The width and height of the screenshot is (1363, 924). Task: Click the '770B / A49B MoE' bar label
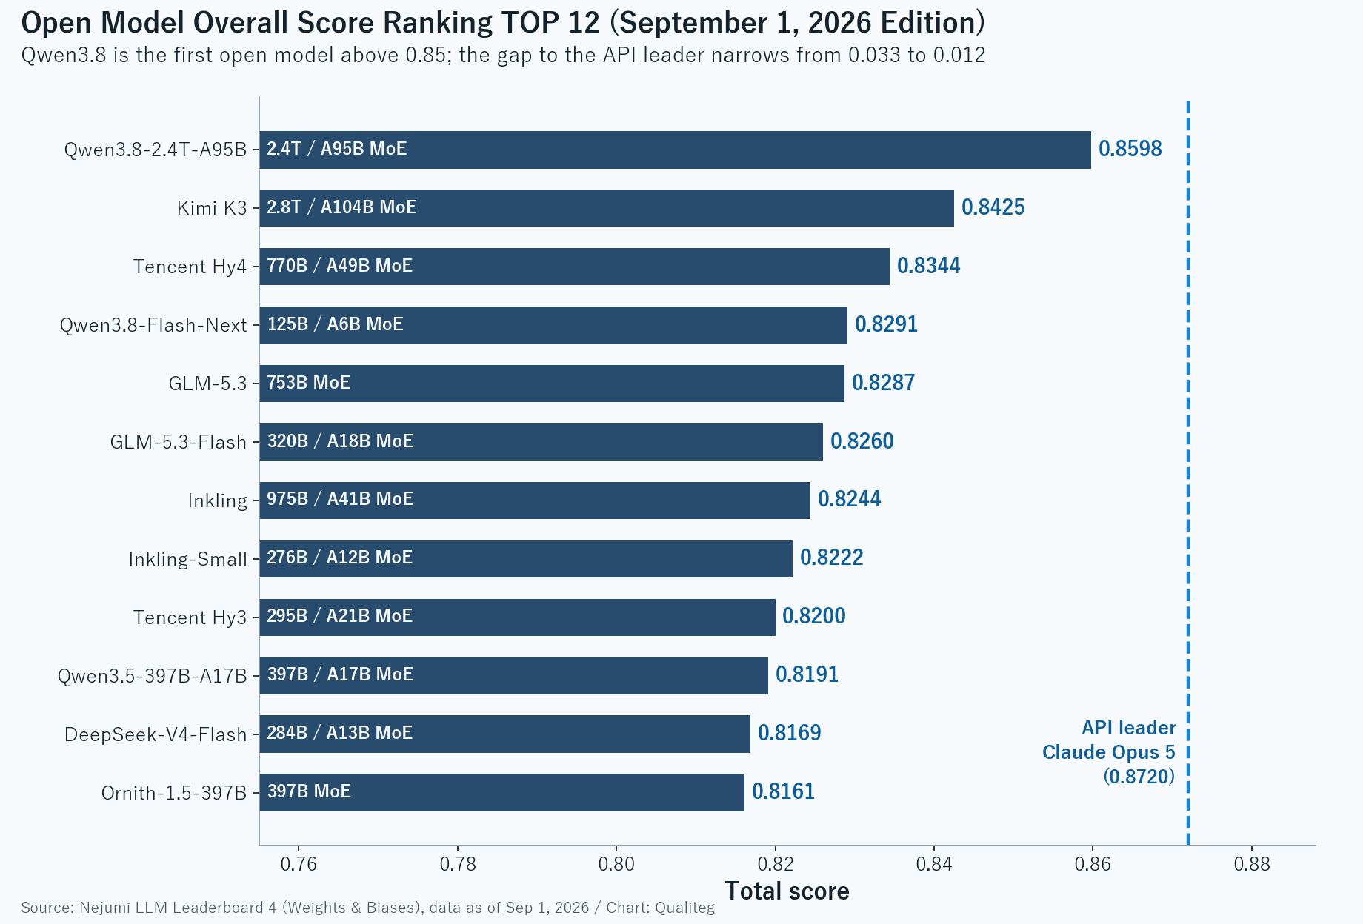coord(339,266)
